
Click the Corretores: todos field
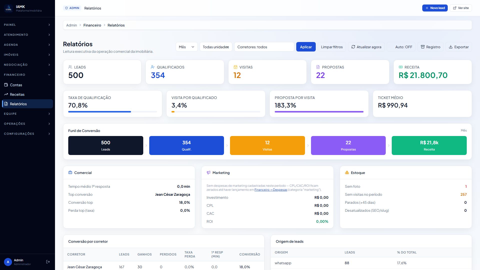coord(264,47)
